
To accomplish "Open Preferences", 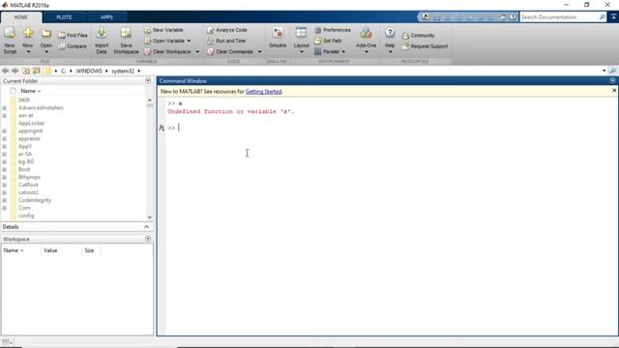I will click(x=333, y=30).
